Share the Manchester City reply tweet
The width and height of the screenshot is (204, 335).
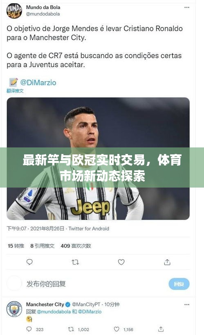(x=161, y=329)
